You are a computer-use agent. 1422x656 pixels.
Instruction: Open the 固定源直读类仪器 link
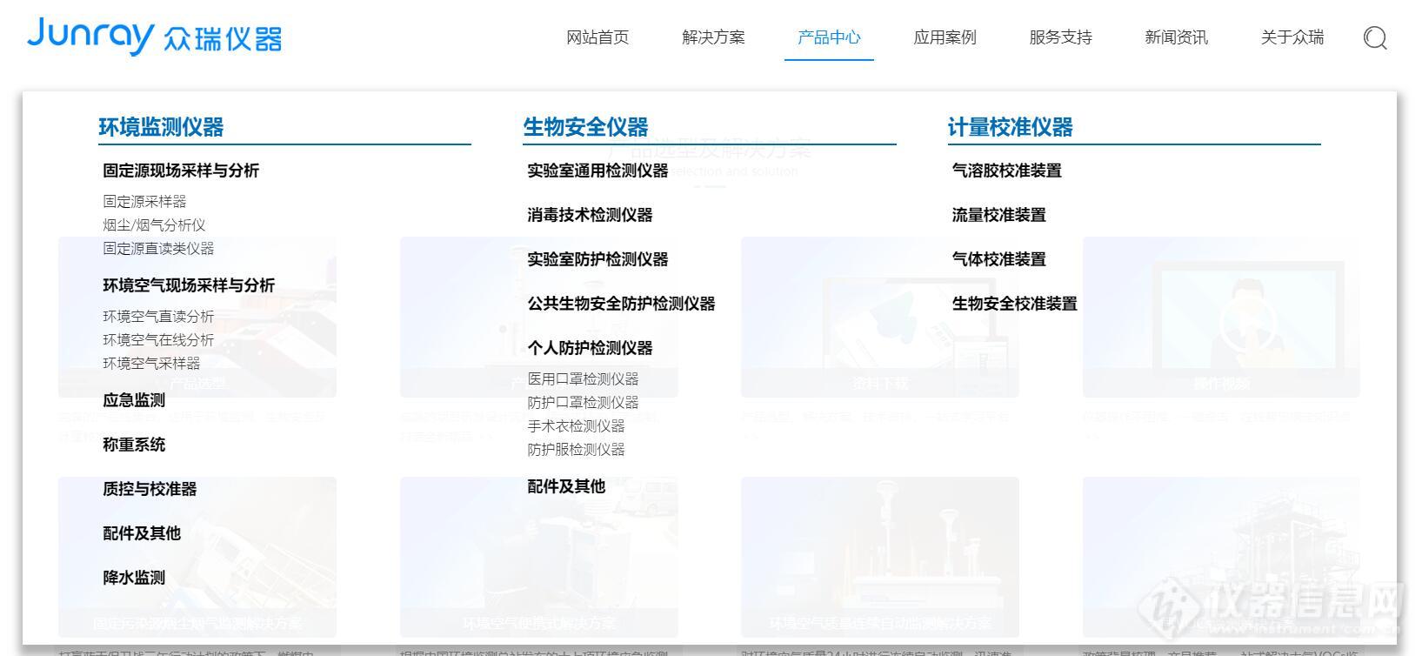coord(158,248)
